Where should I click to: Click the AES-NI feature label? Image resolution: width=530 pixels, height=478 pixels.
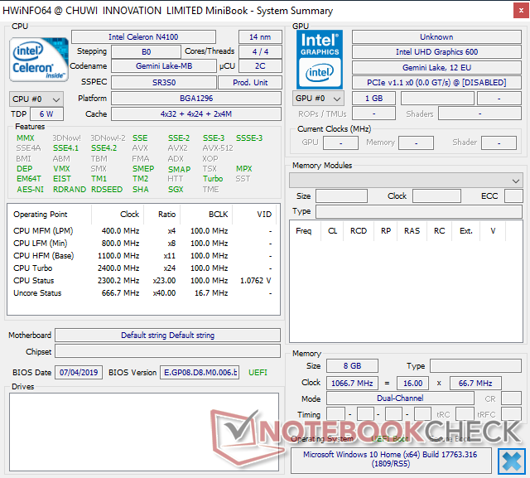31,190
